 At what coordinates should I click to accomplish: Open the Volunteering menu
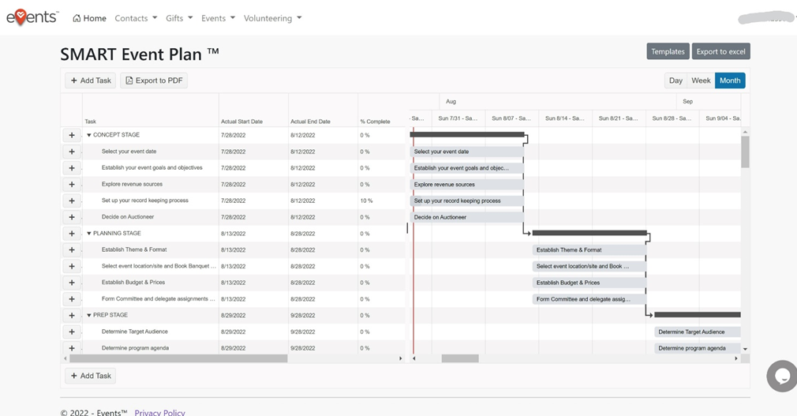[x=272, y=18]
